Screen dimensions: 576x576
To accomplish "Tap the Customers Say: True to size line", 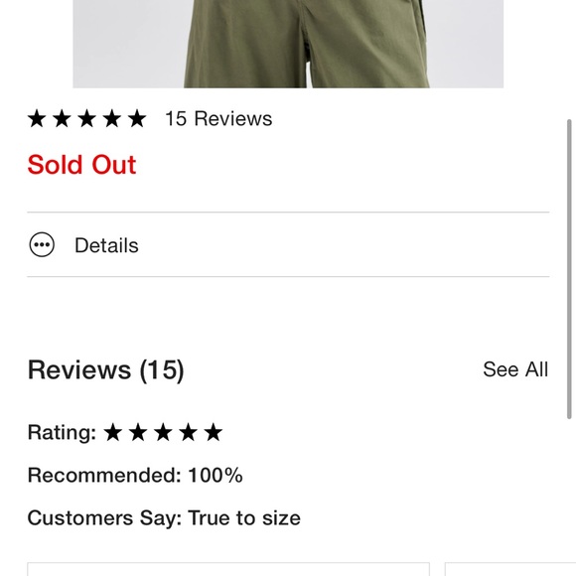I will click(x=164, y=518).
